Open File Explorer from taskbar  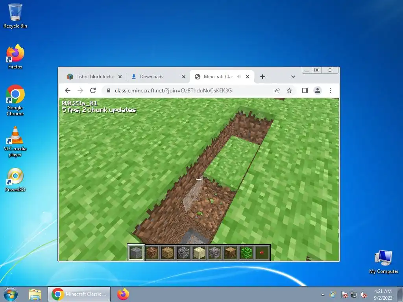35,294
